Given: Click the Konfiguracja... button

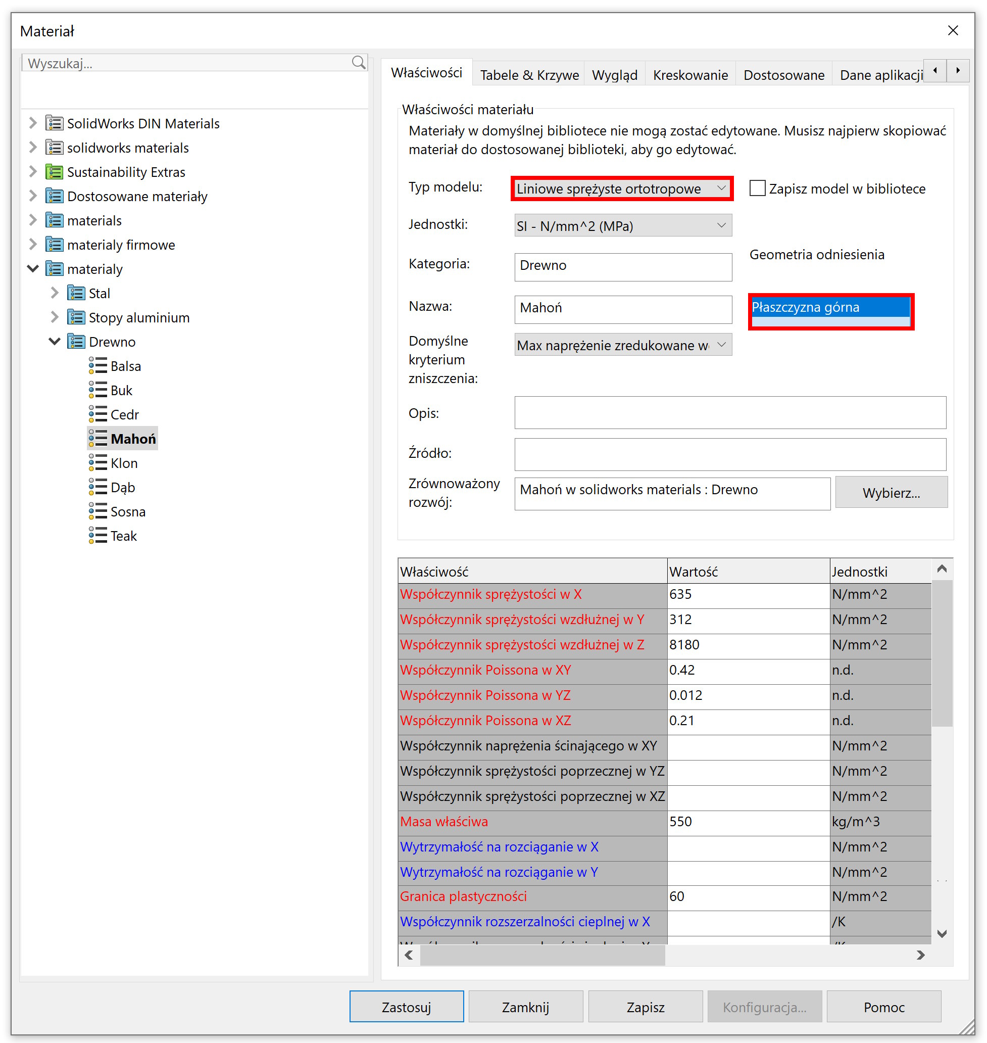Looking at the screenshot, I should coord(764,1006).
